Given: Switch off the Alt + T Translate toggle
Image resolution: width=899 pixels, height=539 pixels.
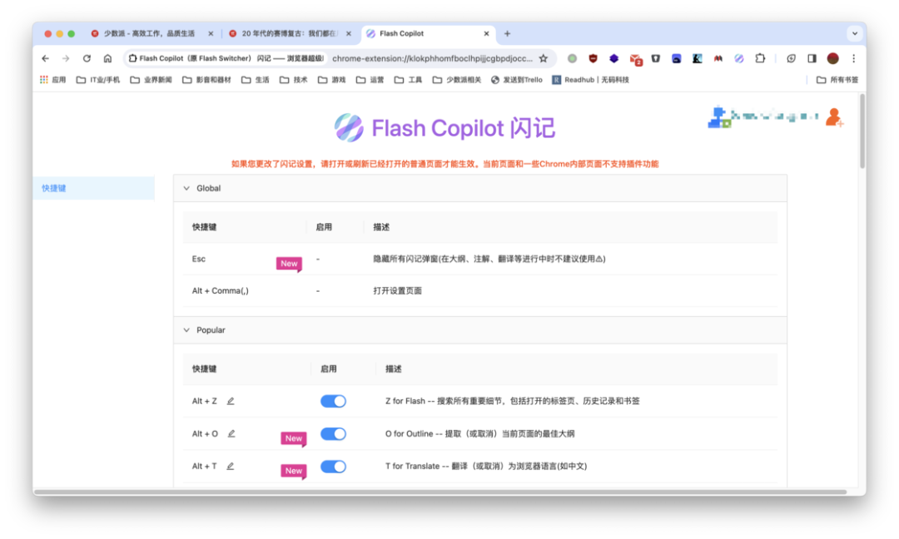Looking at the screenshot, I should tap(333, 467).
